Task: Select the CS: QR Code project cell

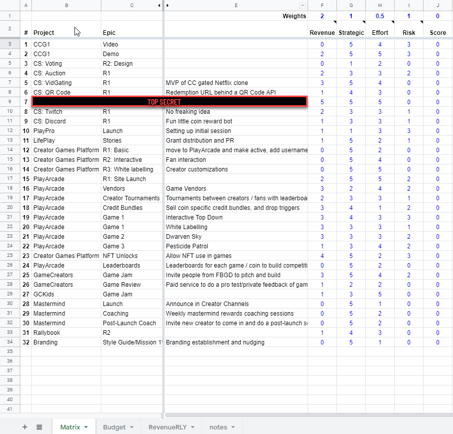Action: [x=66, y=92]
